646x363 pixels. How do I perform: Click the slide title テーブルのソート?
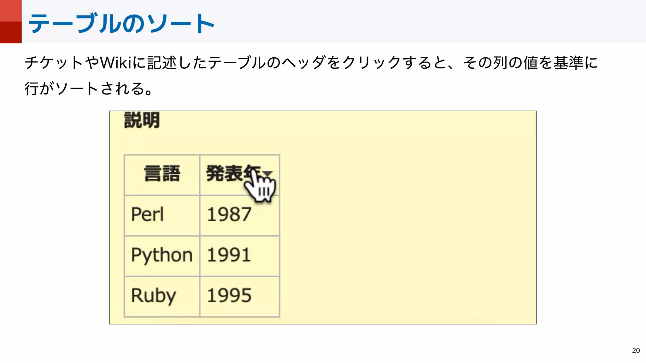point(121,23)
